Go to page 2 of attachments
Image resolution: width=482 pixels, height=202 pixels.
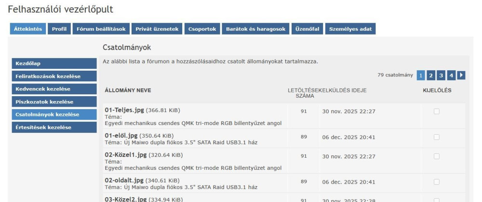(431, 75)
